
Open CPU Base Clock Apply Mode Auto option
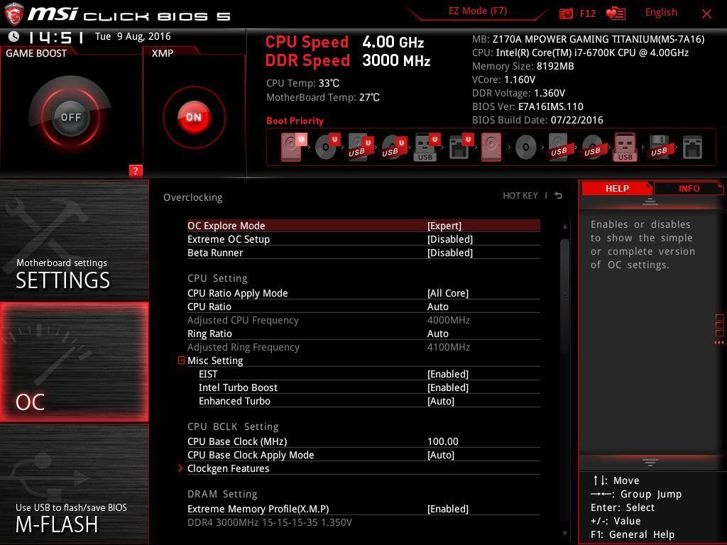(x=363, y=455)
